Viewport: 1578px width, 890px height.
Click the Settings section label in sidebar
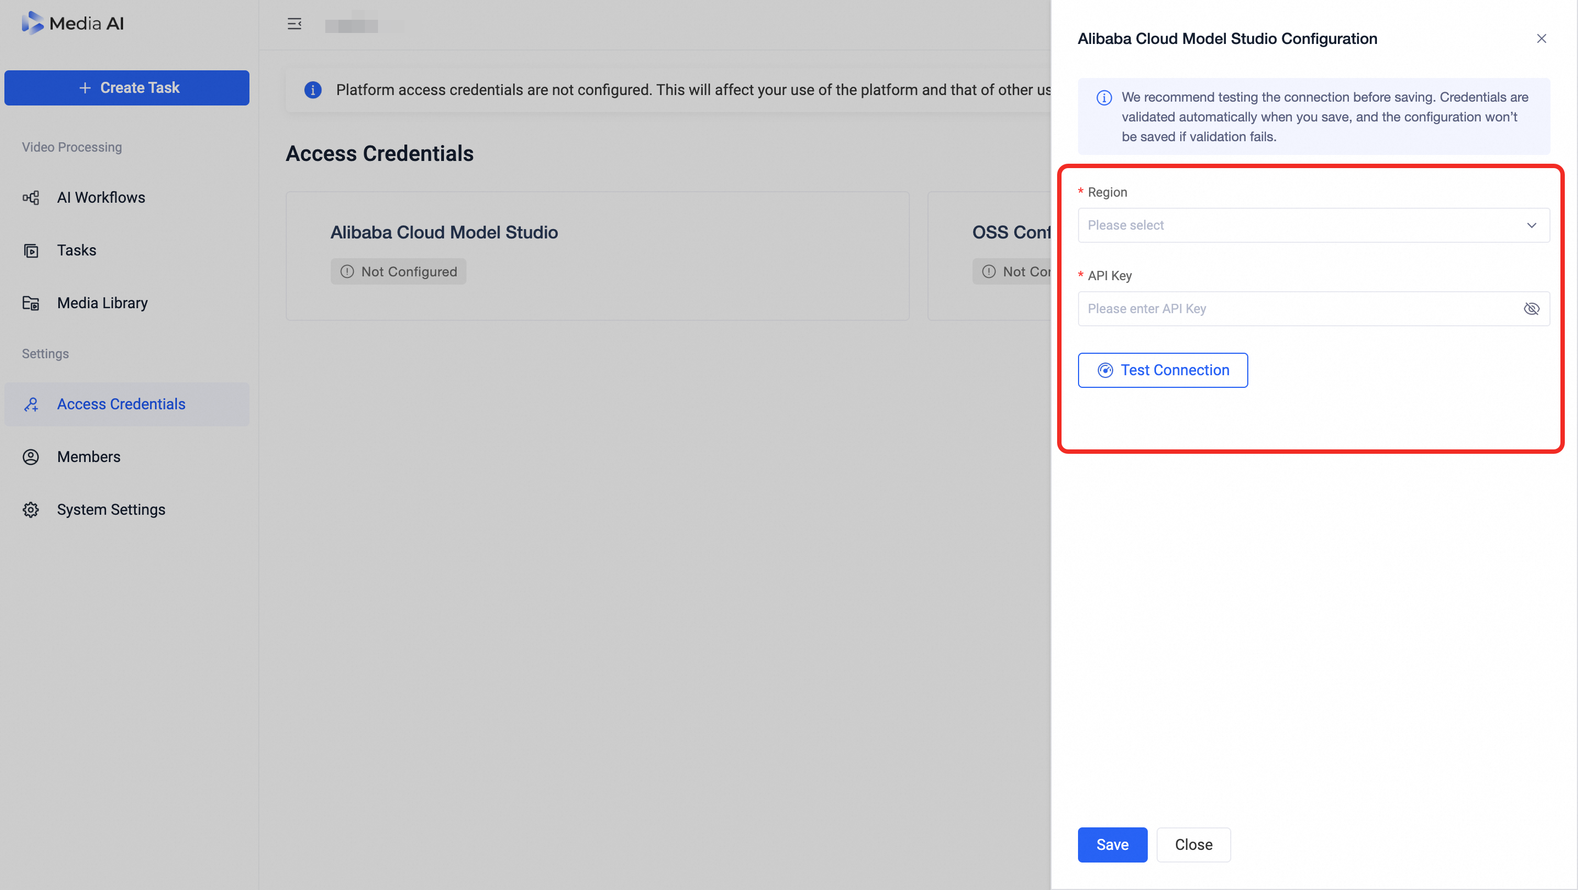pyautogui.click(x=46, y=353)
